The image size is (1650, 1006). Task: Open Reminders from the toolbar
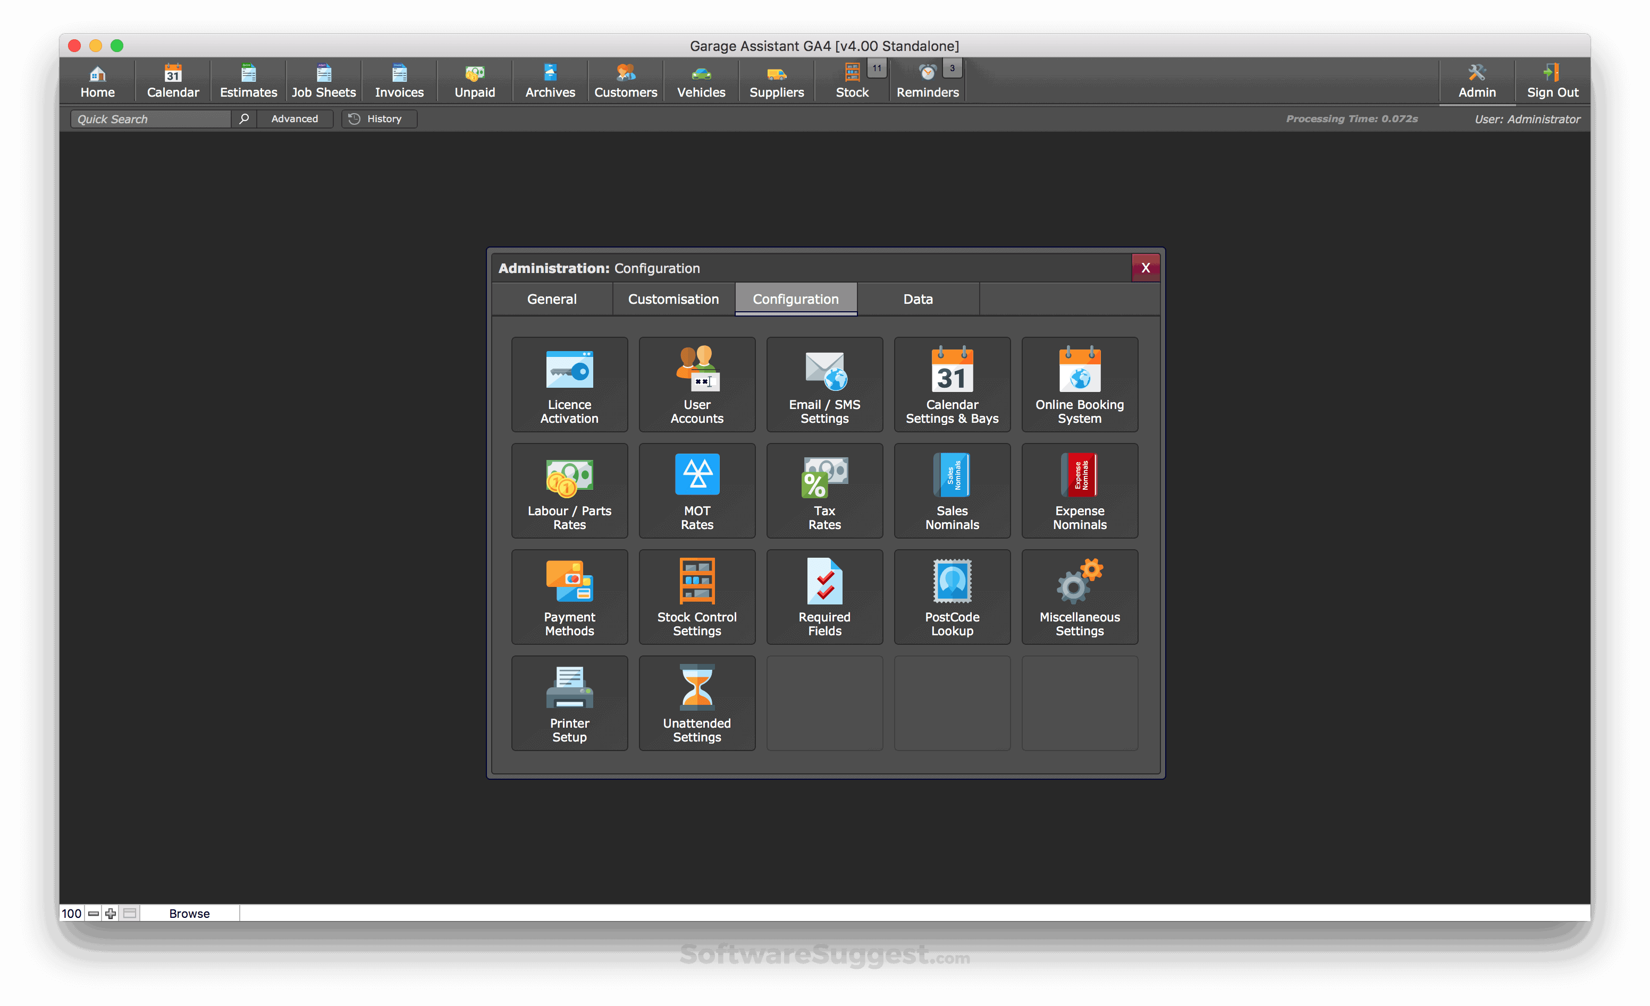tap(927, 81)
